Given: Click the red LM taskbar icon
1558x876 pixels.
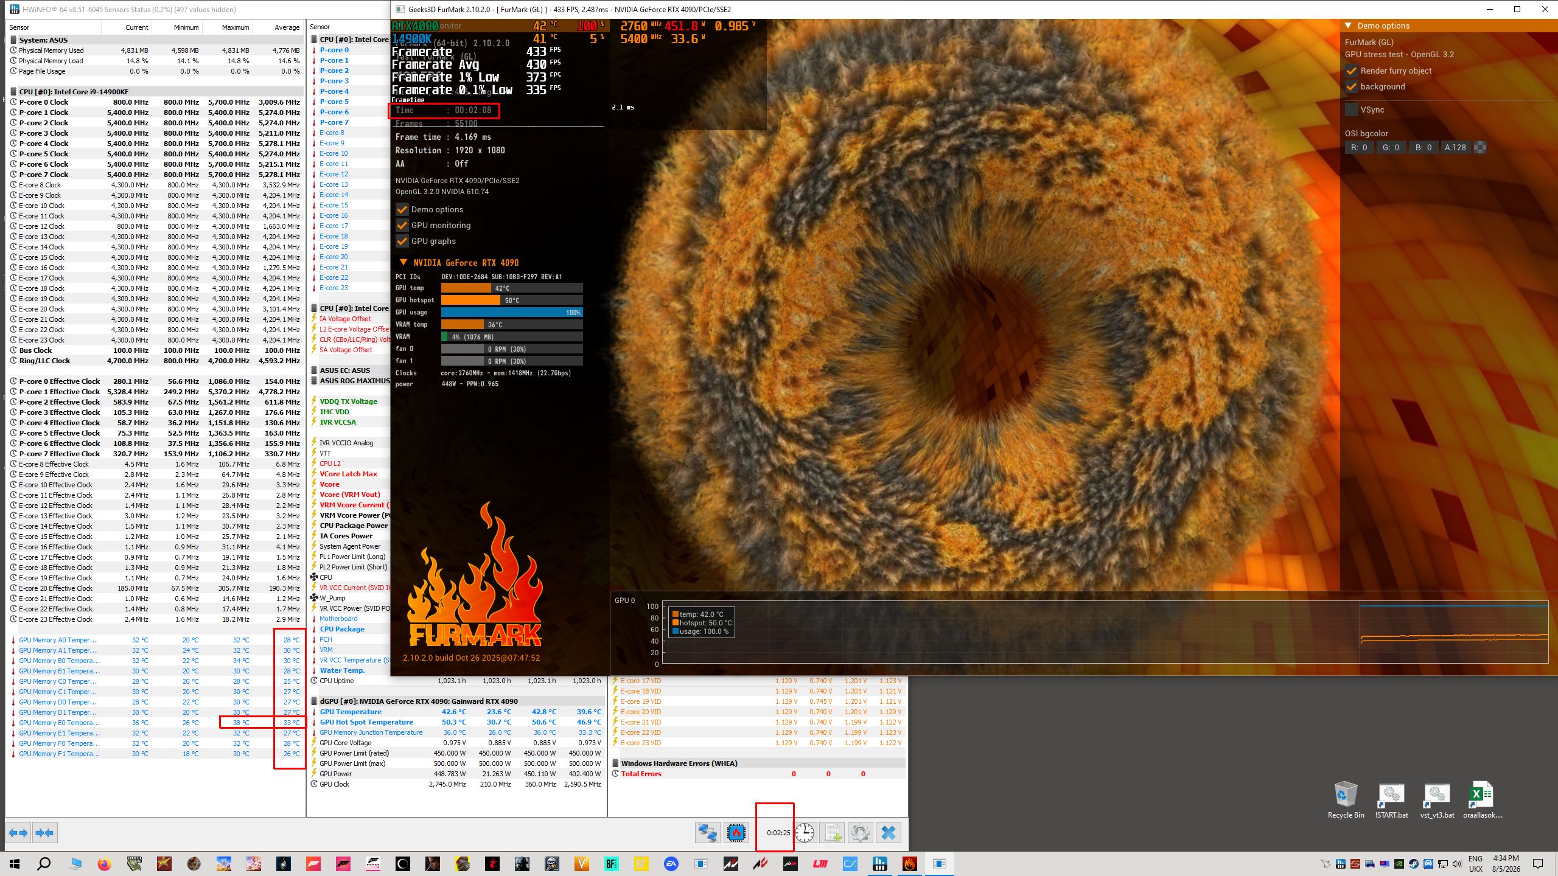Looking at the screenshot, I should point(820,864).
